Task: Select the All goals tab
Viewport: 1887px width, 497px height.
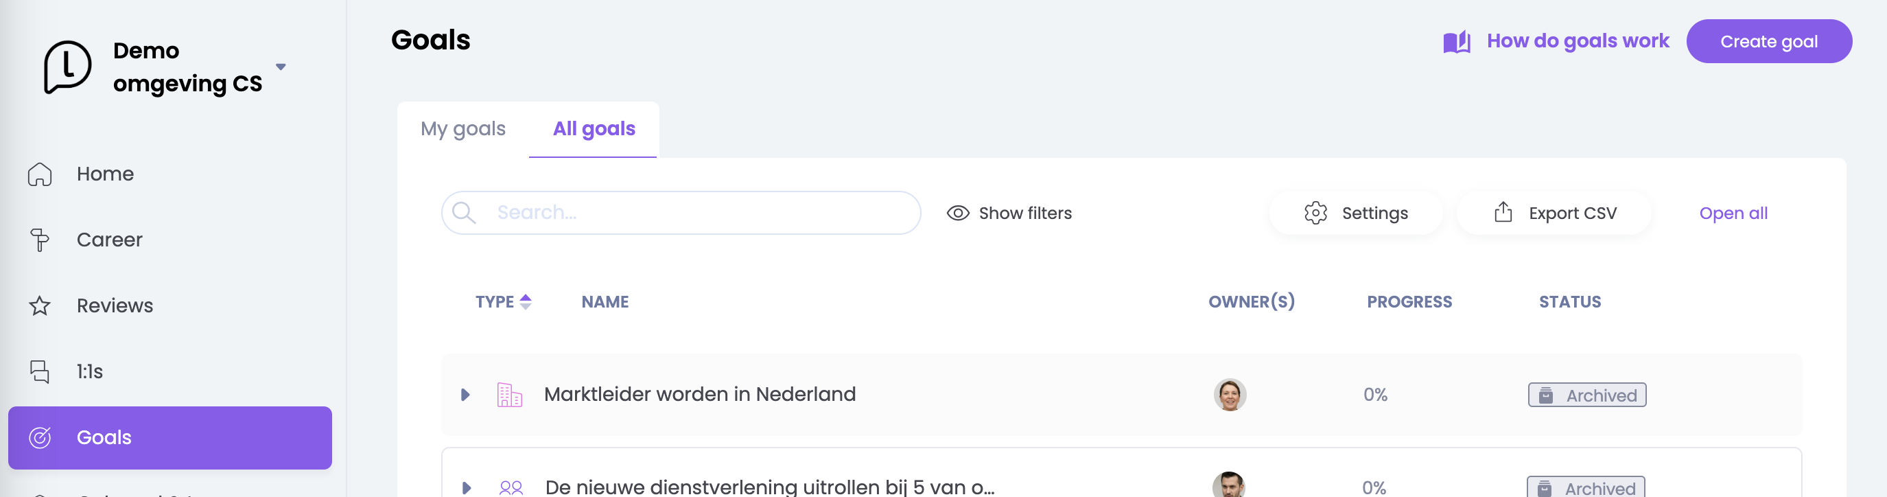Action: pos(594,129)
